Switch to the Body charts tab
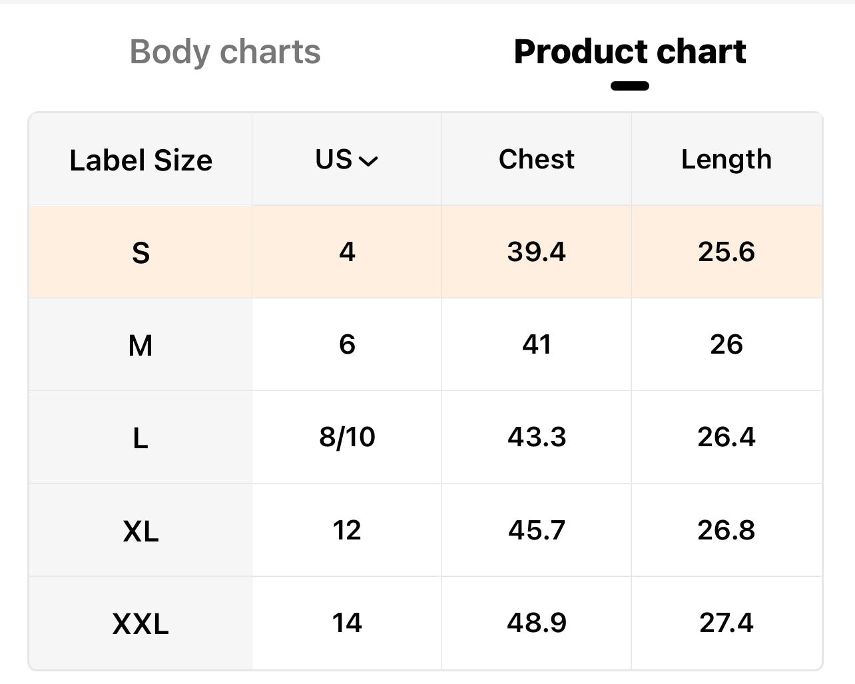 225,52
